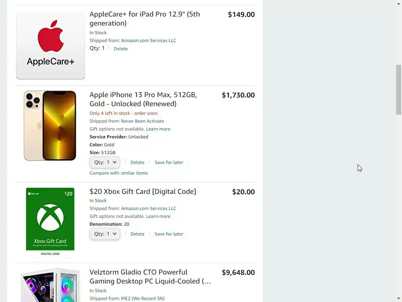Delete the $20 Xbox Gift Card item
Viewport: 402px width, 302px height.
[137, 234]
